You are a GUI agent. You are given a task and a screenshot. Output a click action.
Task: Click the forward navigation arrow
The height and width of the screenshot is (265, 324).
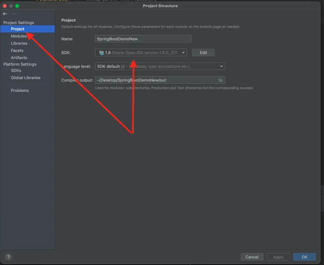13,14
